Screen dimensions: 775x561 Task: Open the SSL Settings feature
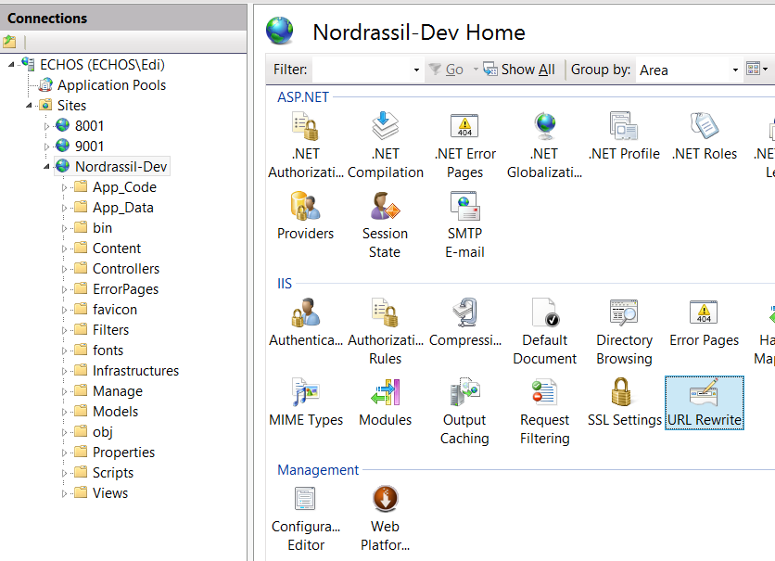pyautogui.click(x=624, y=402)
